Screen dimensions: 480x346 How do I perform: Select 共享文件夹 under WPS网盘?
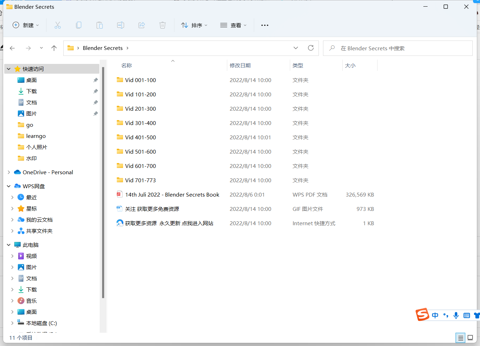point(40,231)
